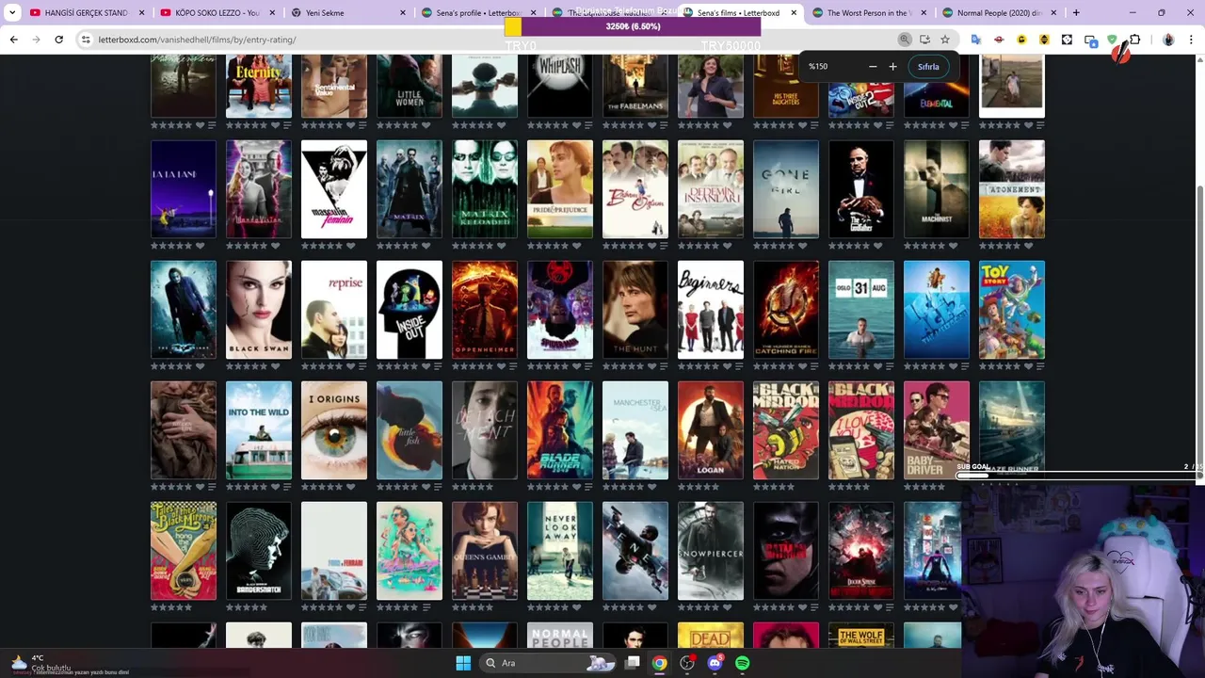
Task: Open the Queen's Gambit poster
Action: (x=485, y=551)
